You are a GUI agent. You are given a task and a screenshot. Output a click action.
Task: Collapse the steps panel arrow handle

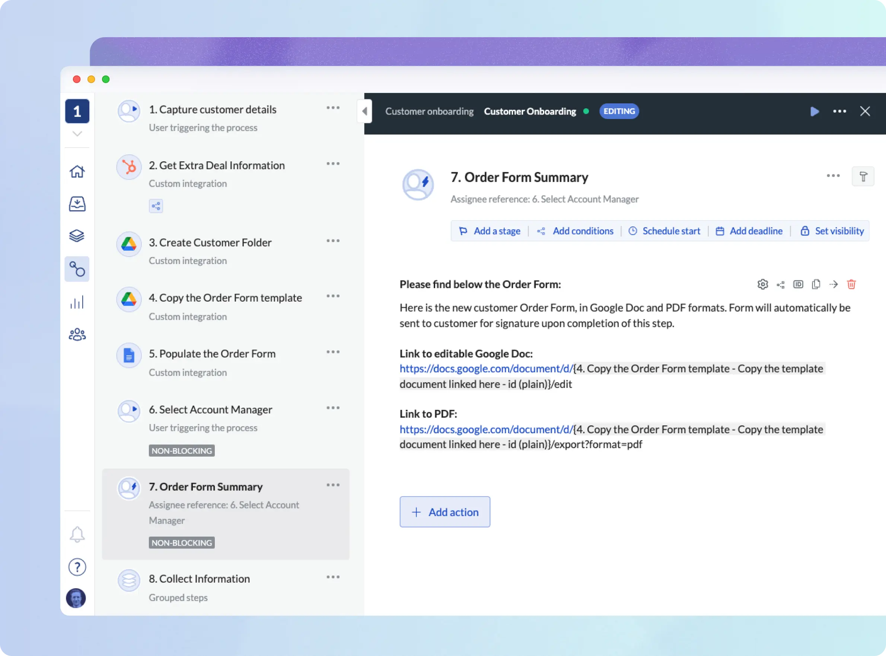pos(364,111)
